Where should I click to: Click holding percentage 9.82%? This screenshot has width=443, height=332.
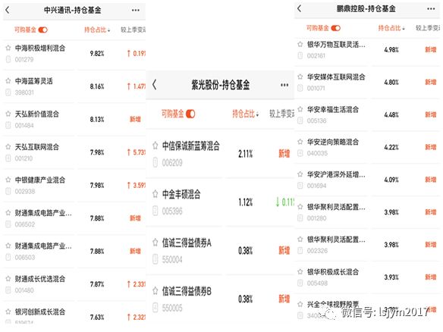pyautogui.click(x=97, y=53)
